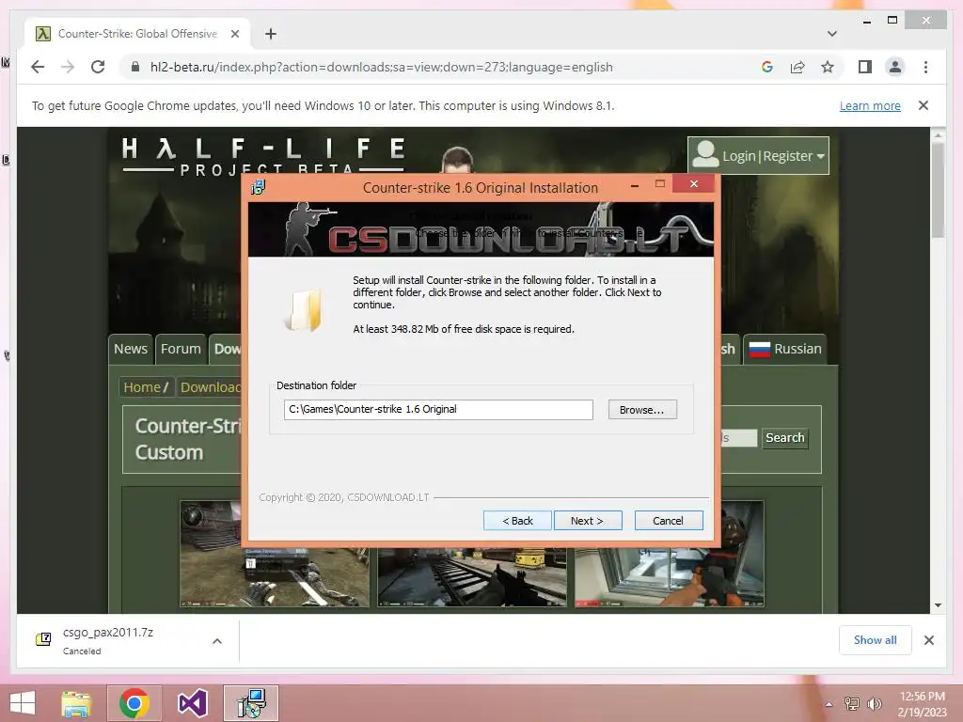Open File Explorer from taskbar
The height and width of the screenshot is (722, 963).
76,703
